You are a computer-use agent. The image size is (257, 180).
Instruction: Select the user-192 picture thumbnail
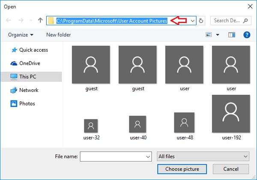click(x=231, y=114)
